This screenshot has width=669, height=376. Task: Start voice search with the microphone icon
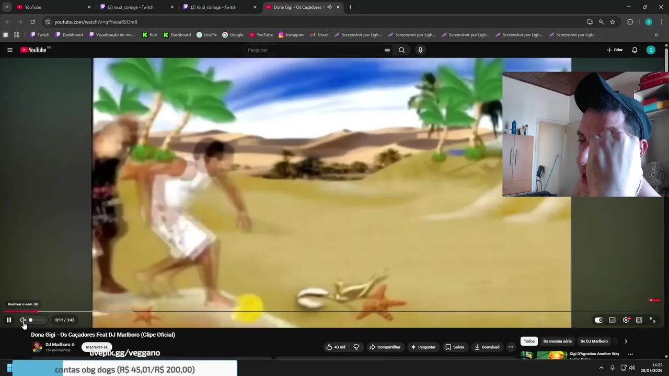(420, 50)
